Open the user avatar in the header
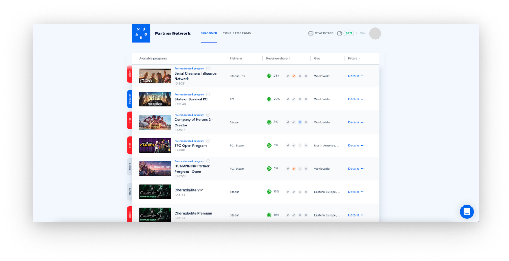The image size is (509, 261). [x=375, y=33]
